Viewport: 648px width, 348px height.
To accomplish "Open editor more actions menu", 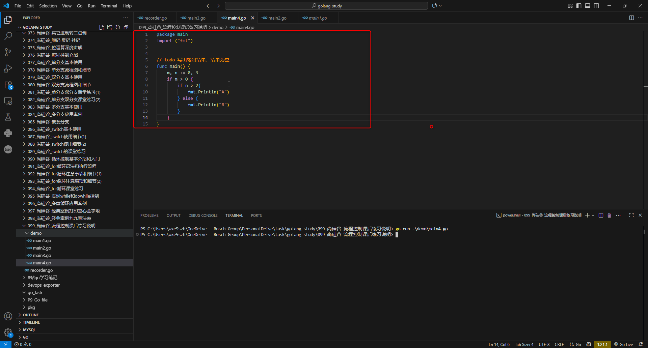I will pos(640,18).
